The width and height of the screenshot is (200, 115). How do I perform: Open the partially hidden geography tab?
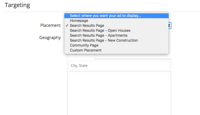click(81, 56)
